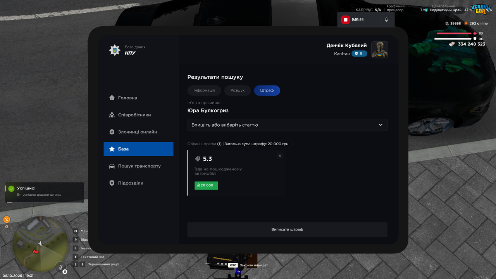The image size is (496, 279).
Task: Remove fine 5.3 with the X
Action: pyautogui.click(x=280, y=156)
